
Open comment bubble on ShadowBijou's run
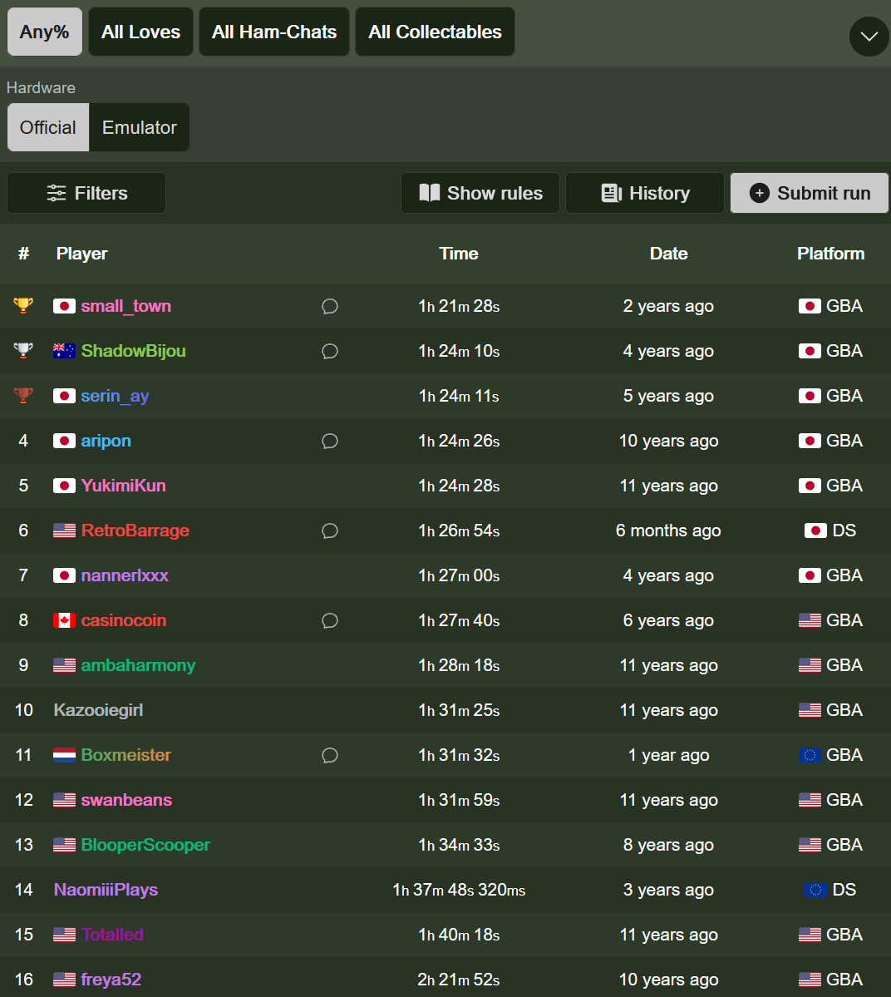click(x=330, y=351)
